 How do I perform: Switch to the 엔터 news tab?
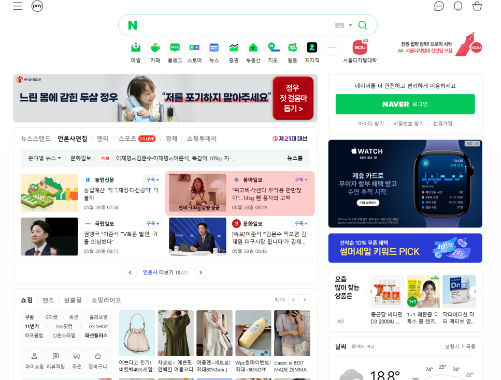tap(103, 139)
